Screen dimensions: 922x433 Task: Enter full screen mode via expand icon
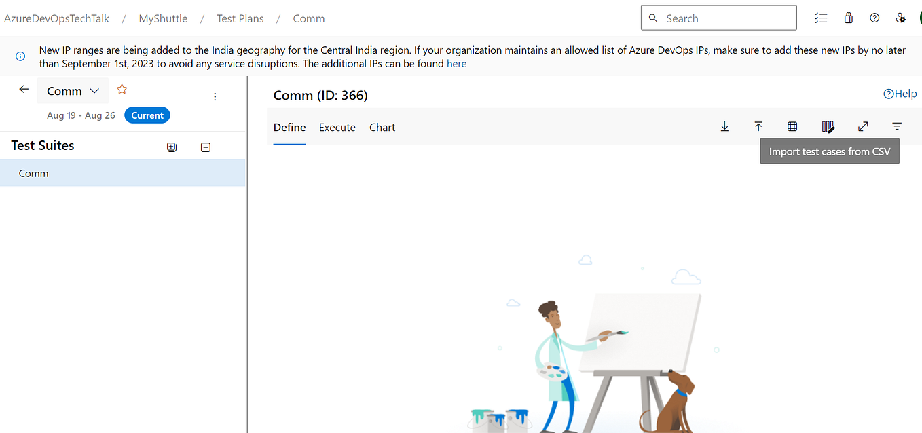862,126
